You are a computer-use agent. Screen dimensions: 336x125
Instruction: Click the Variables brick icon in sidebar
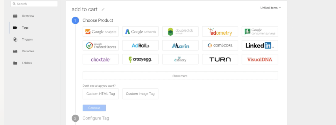(x=15, y=51)
